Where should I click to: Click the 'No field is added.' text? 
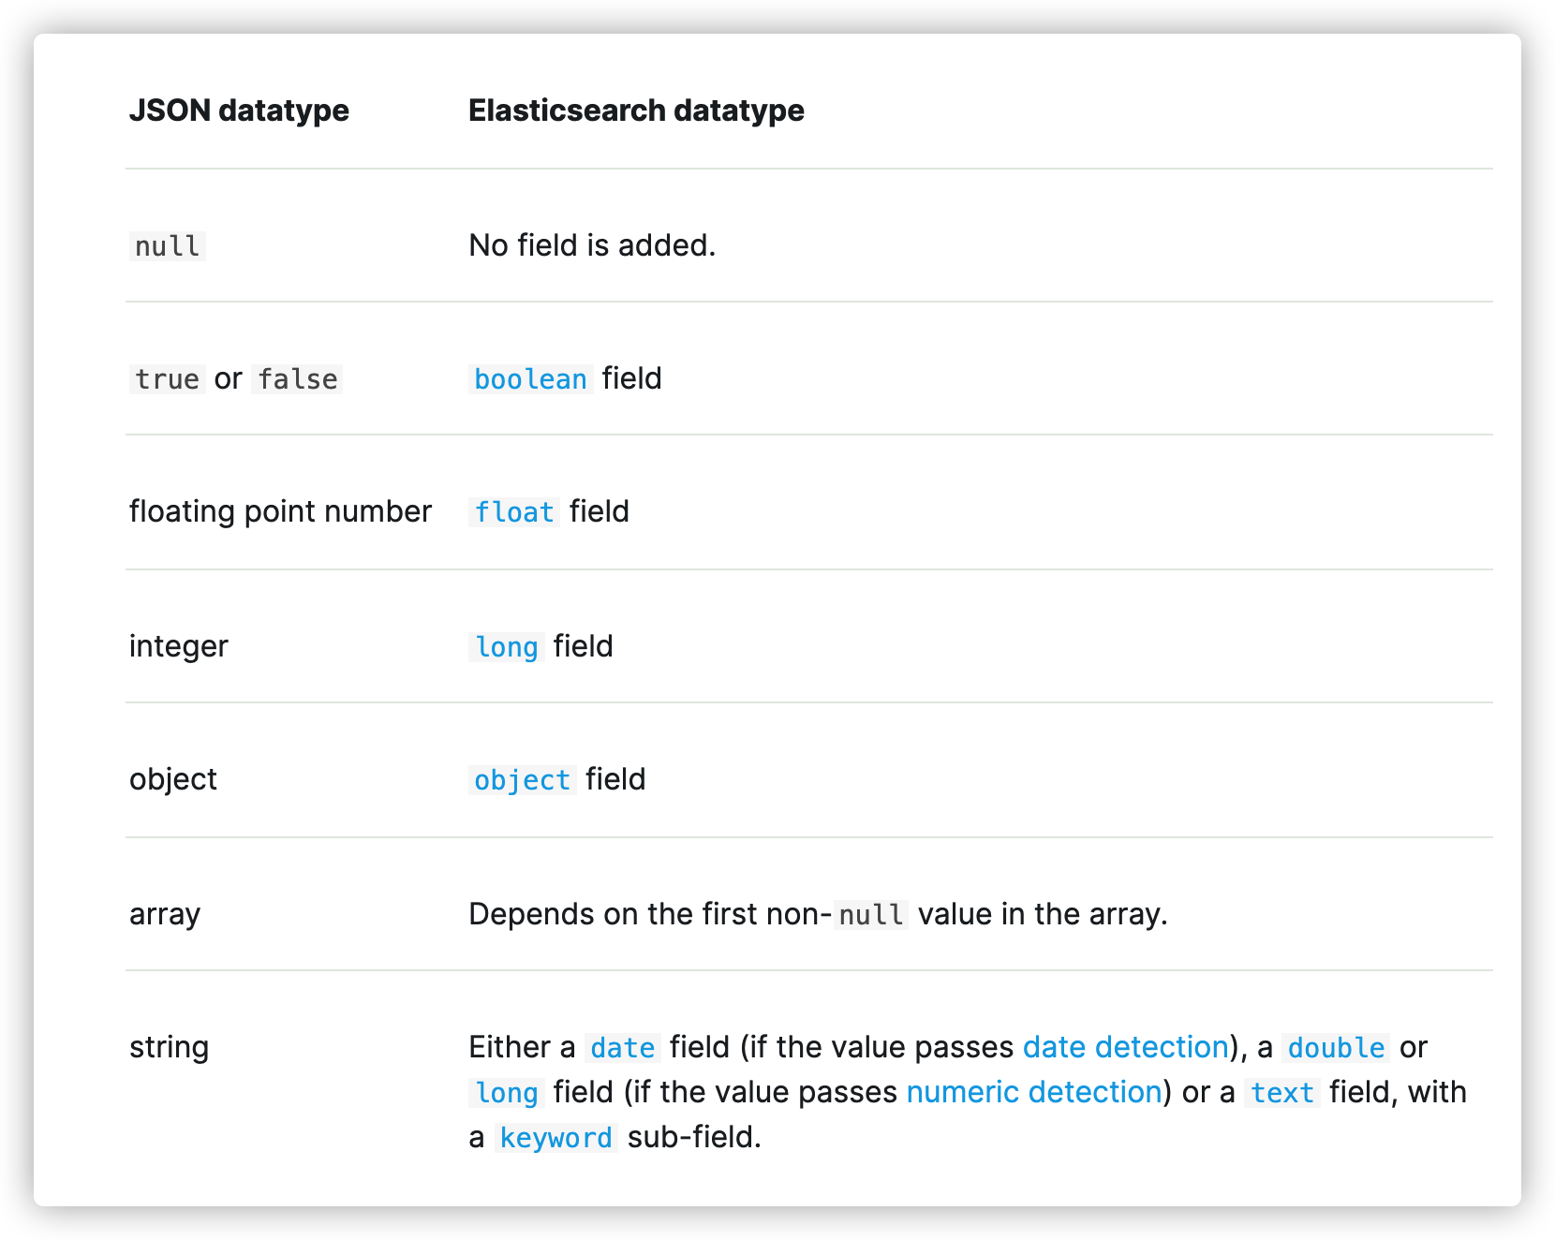click(592, 245)
